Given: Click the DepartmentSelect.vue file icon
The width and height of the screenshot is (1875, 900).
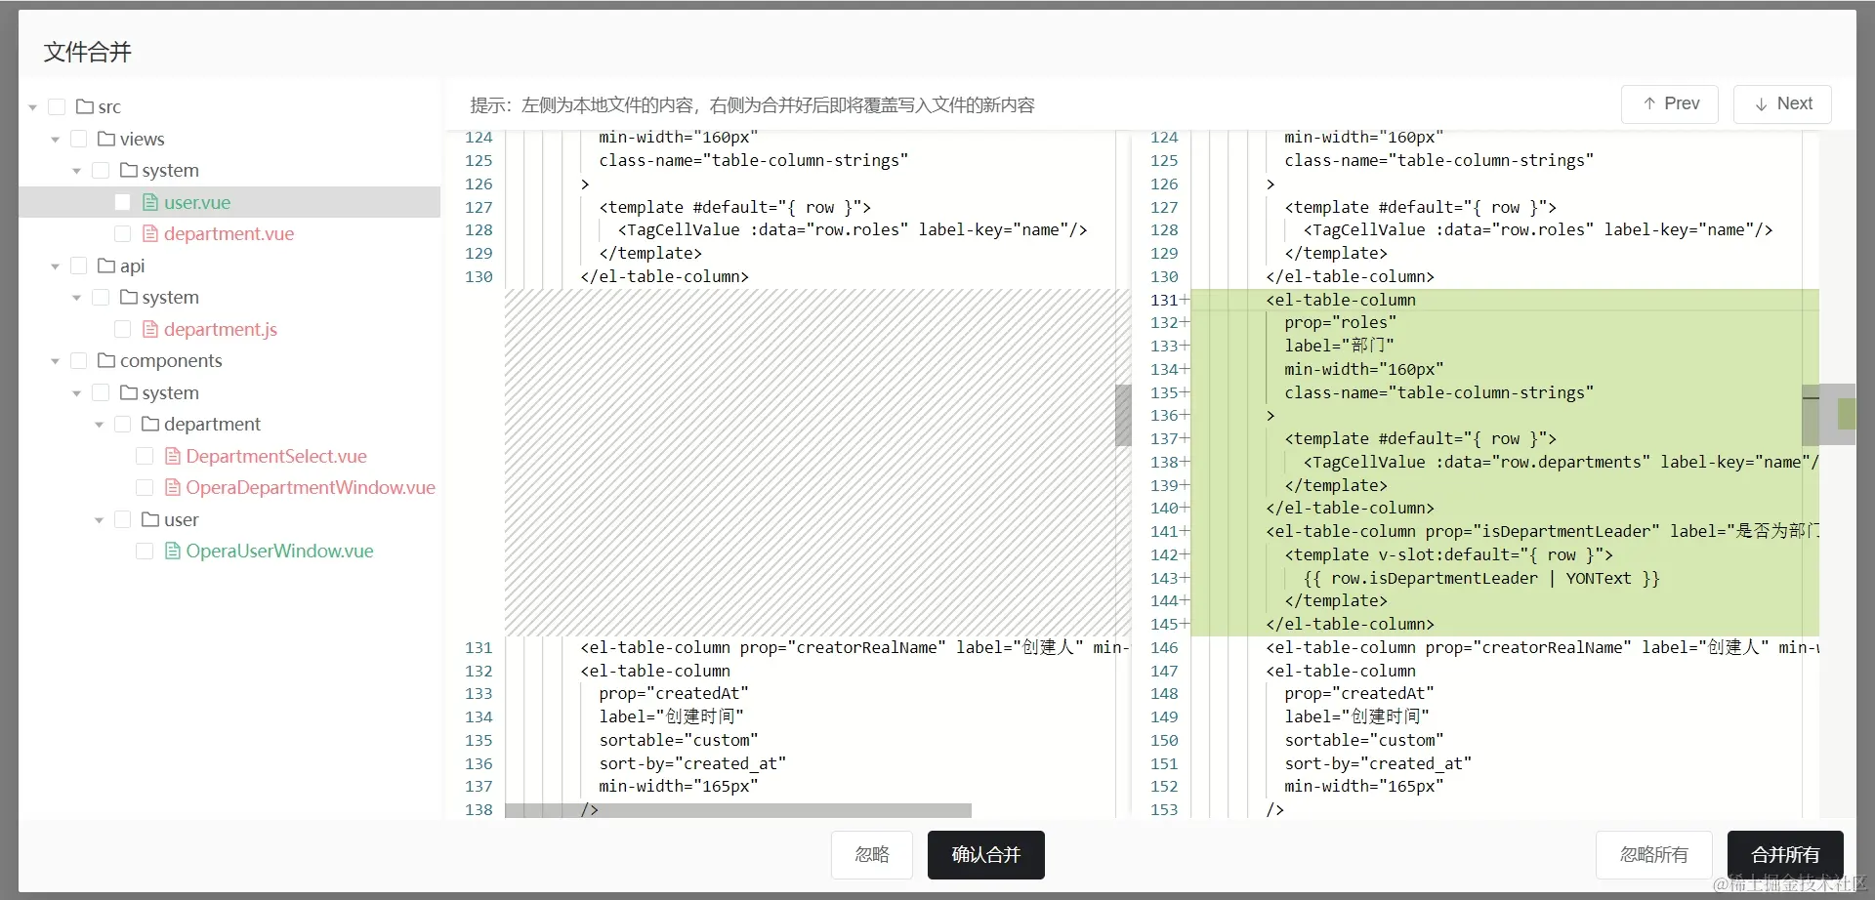Looking at the screenshot, I should pos(173,456).
